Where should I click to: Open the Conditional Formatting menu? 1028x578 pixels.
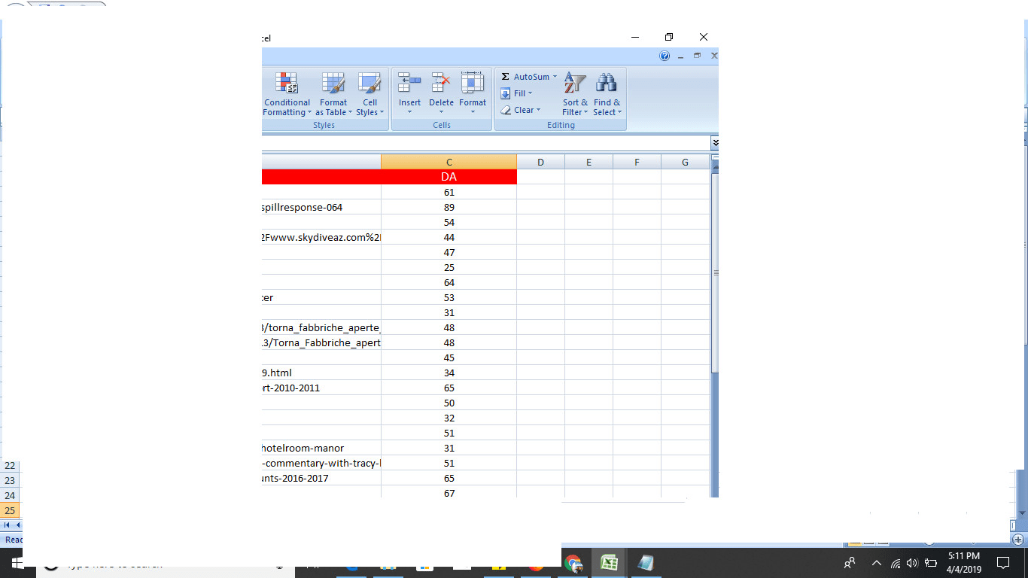point(286,95)
